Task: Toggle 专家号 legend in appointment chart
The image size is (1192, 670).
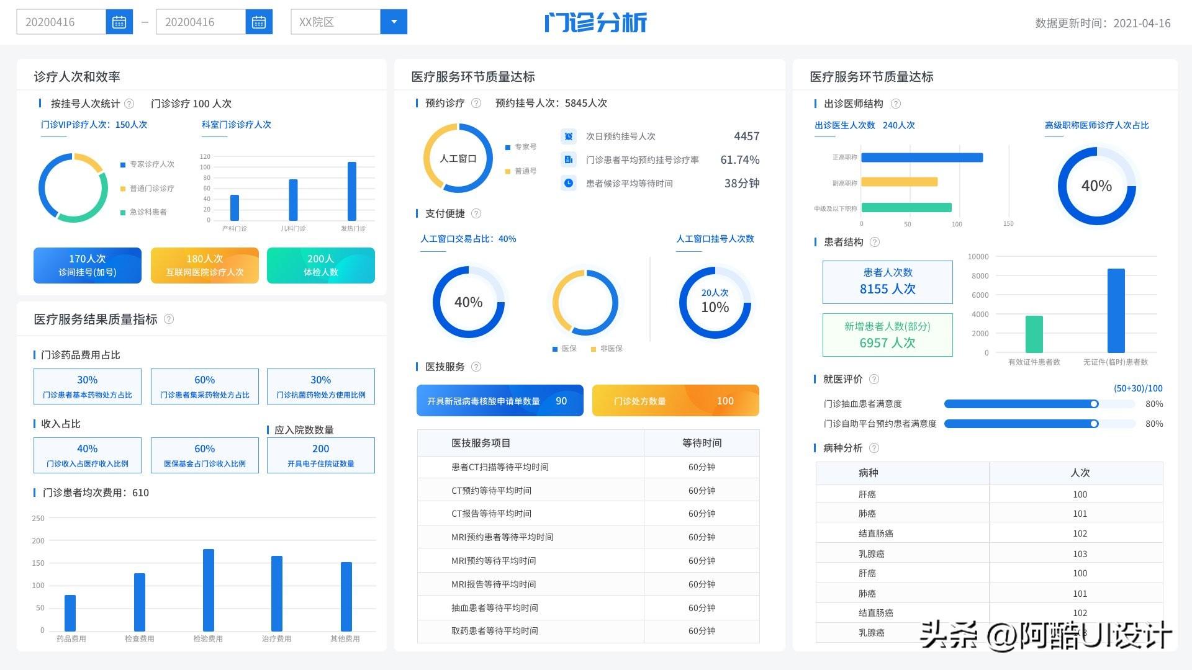Action: click(508, 147)
